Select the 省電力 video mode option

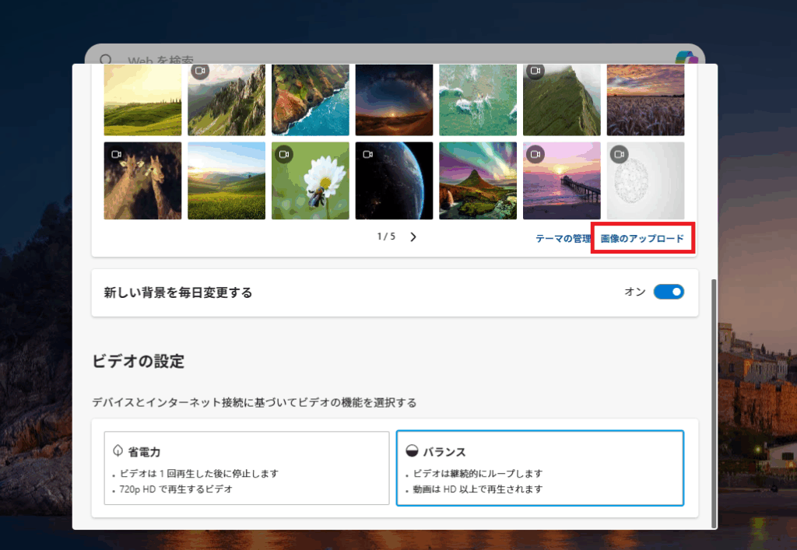point(246,468)
